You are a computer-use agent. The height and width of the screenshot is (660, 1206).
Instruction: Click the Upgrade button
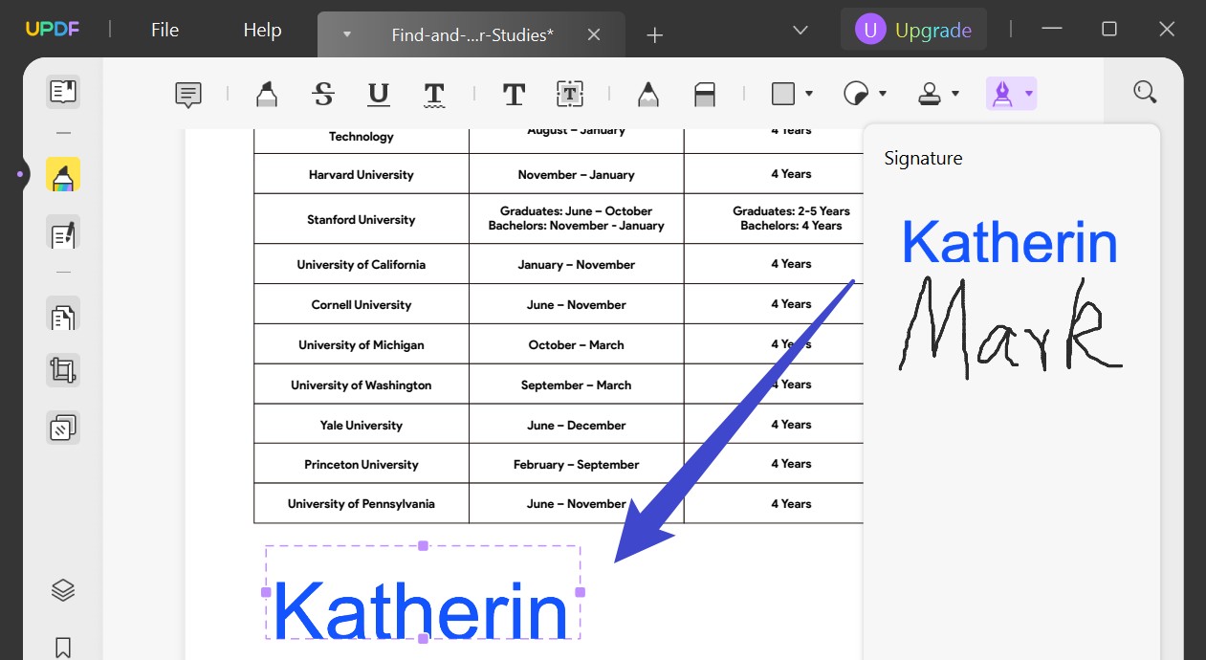(x=913, y=29)
